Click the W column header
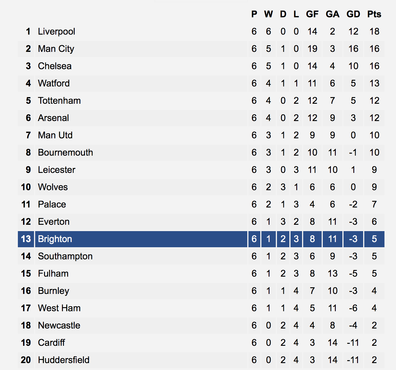Screen dimensions: 396x370 (x=268, y=14)
